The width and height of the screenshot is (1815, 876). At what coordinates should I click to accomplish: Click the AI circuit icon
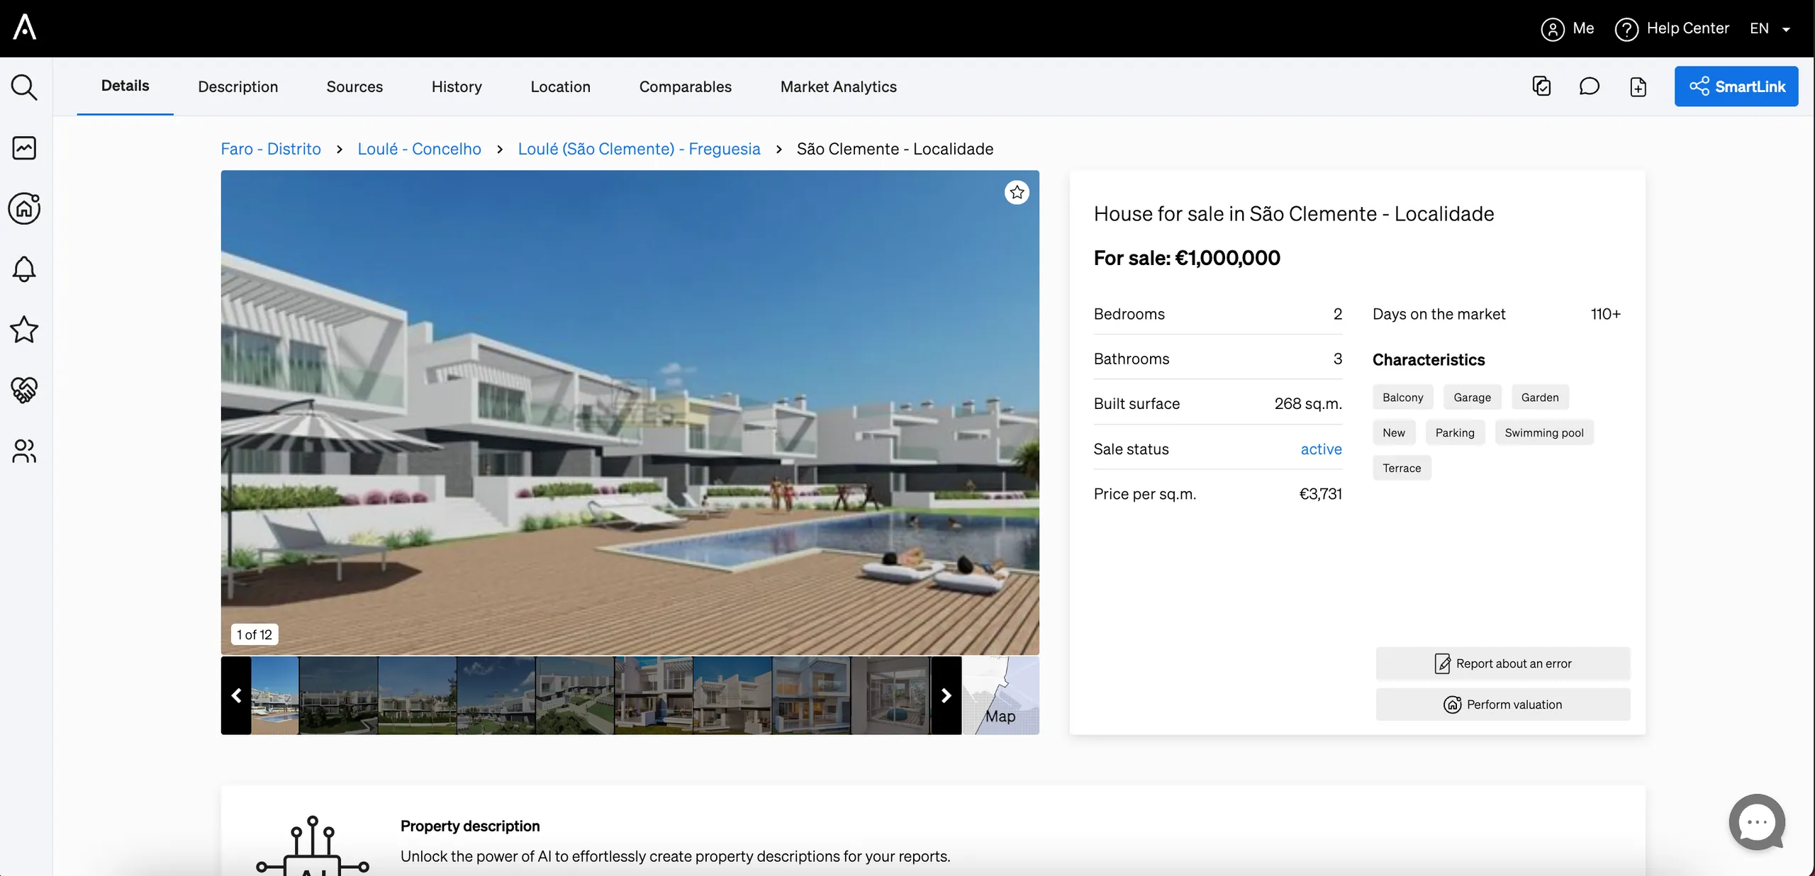[313, 846]
